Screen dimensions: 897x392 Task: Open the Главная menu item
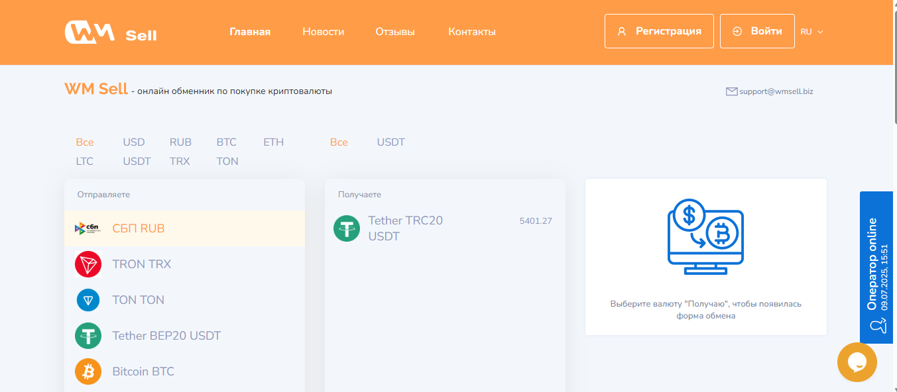click(250, 32)
